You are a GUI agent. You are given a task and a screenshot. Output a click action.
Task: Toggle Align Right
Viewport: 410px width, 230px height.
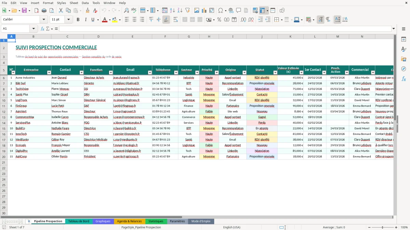pyautogui.click(x=142, y=20)
